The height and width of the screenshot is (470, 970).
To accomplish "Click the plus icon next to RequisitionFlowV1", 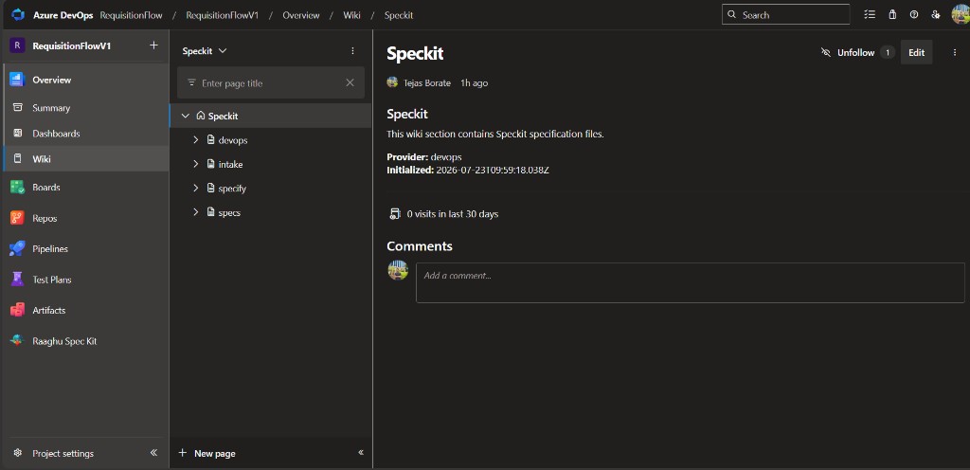I will [x=153, y=45].
